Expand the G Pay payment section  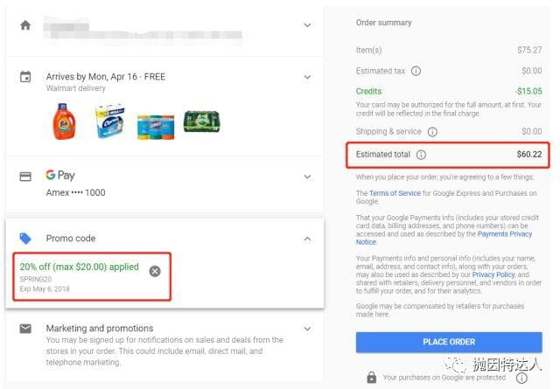(x=307, y=176)
